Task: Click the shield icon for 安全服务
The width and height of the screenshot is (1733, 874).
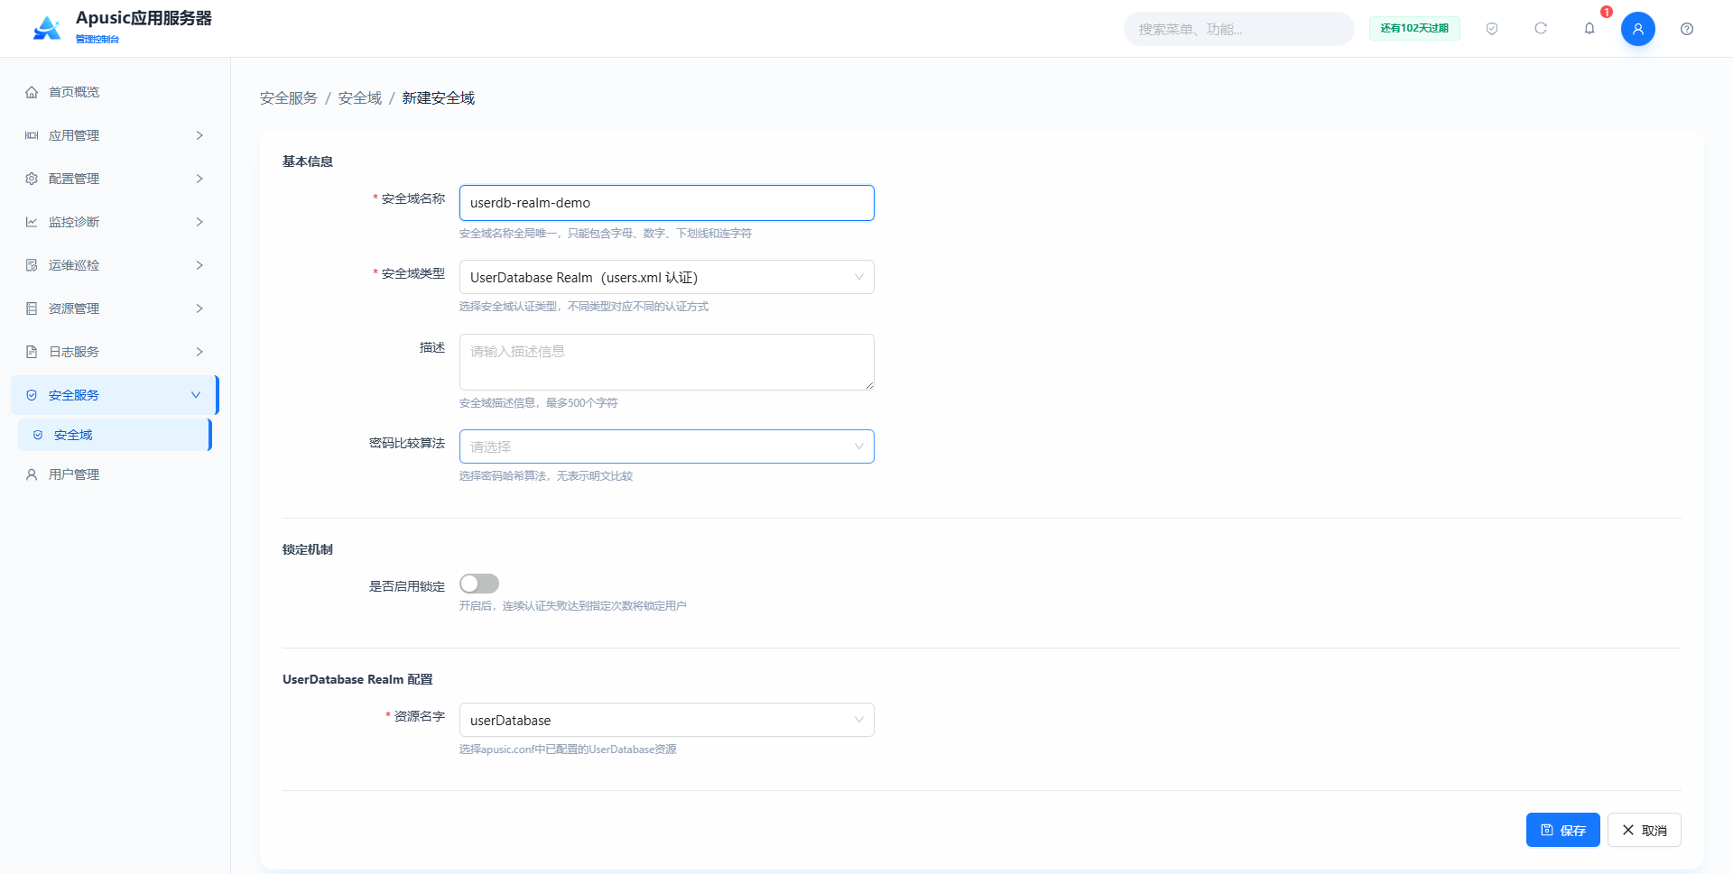Action: point(32,395)
